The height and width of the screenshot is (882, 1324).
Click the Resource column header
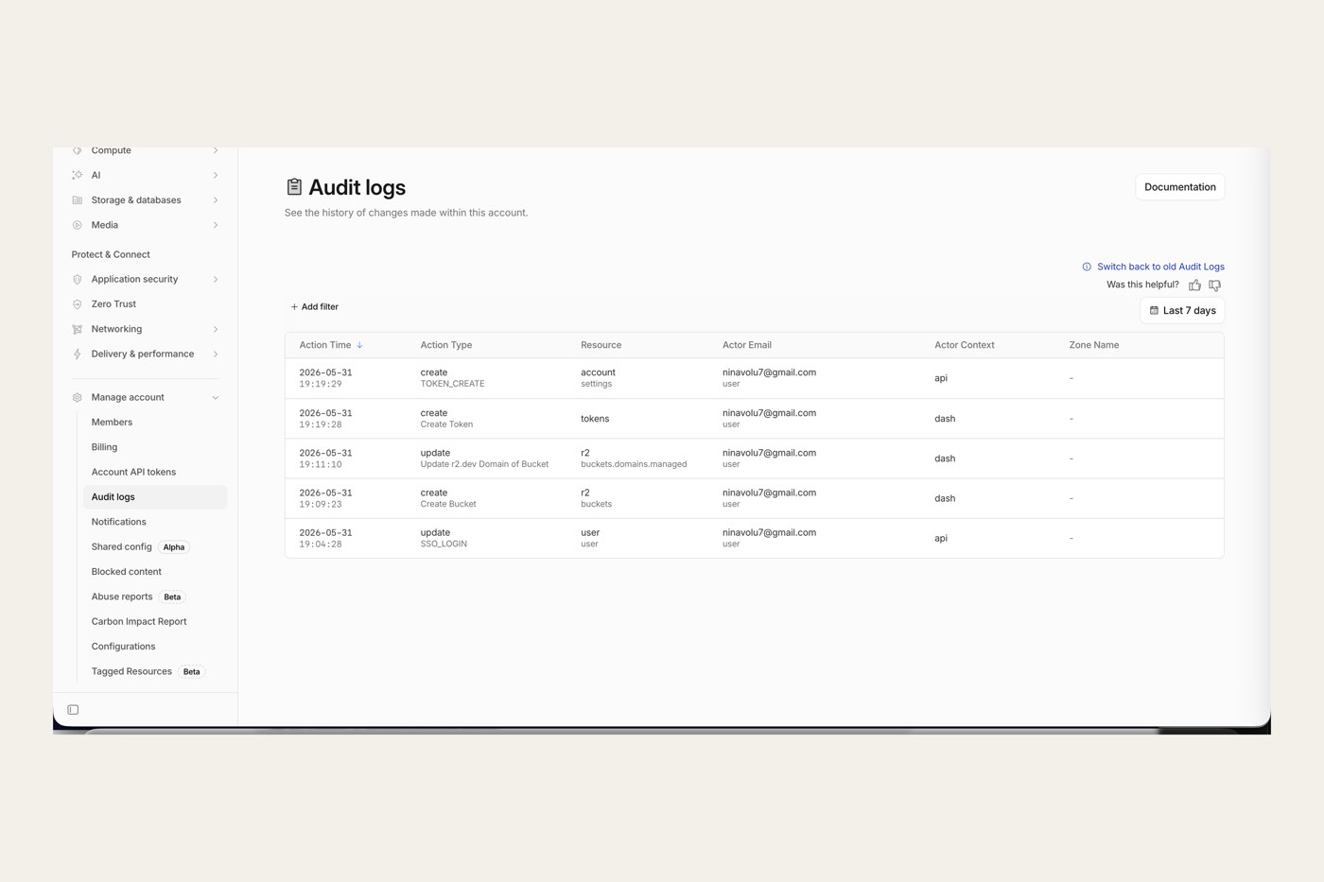pos(601,345)
